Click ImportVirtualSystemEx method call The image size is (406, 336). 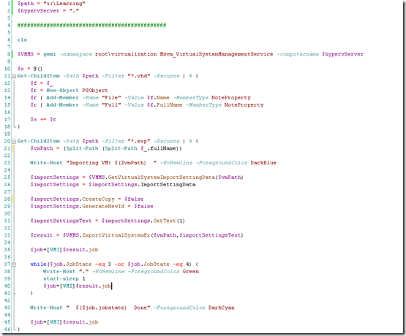(x=116, y=235)
